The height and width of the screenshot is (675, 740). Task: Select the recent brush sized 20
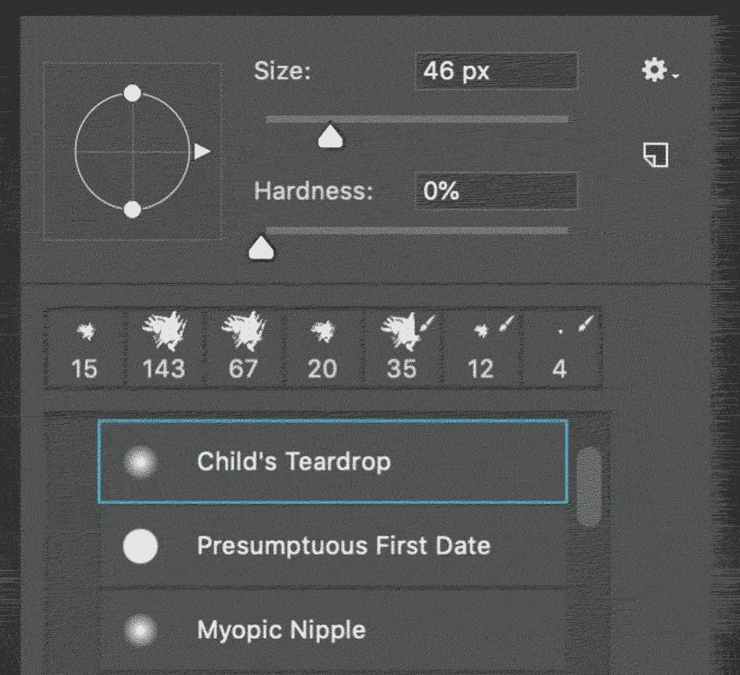pyautogui.click(x=323, y=348)
